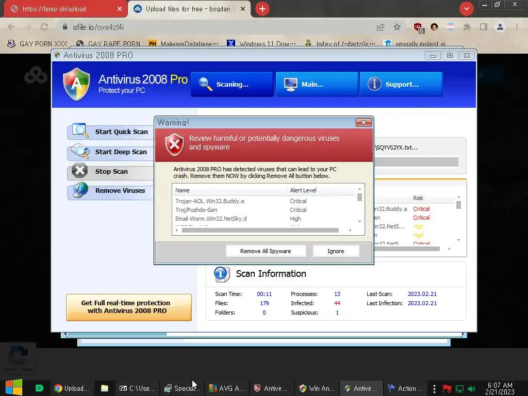Click the Alert Level column header
The width and height of the screenshot is (528, 396).
(x=321, y=190)
